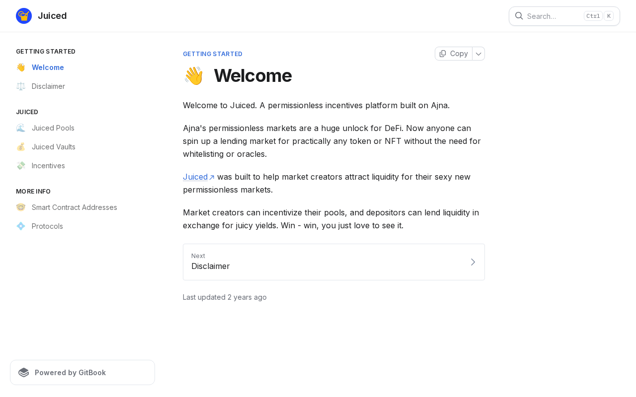636x397 pixels.
Task: Go to Juiced Vaults in sidebar
Action: pos(82,147)
